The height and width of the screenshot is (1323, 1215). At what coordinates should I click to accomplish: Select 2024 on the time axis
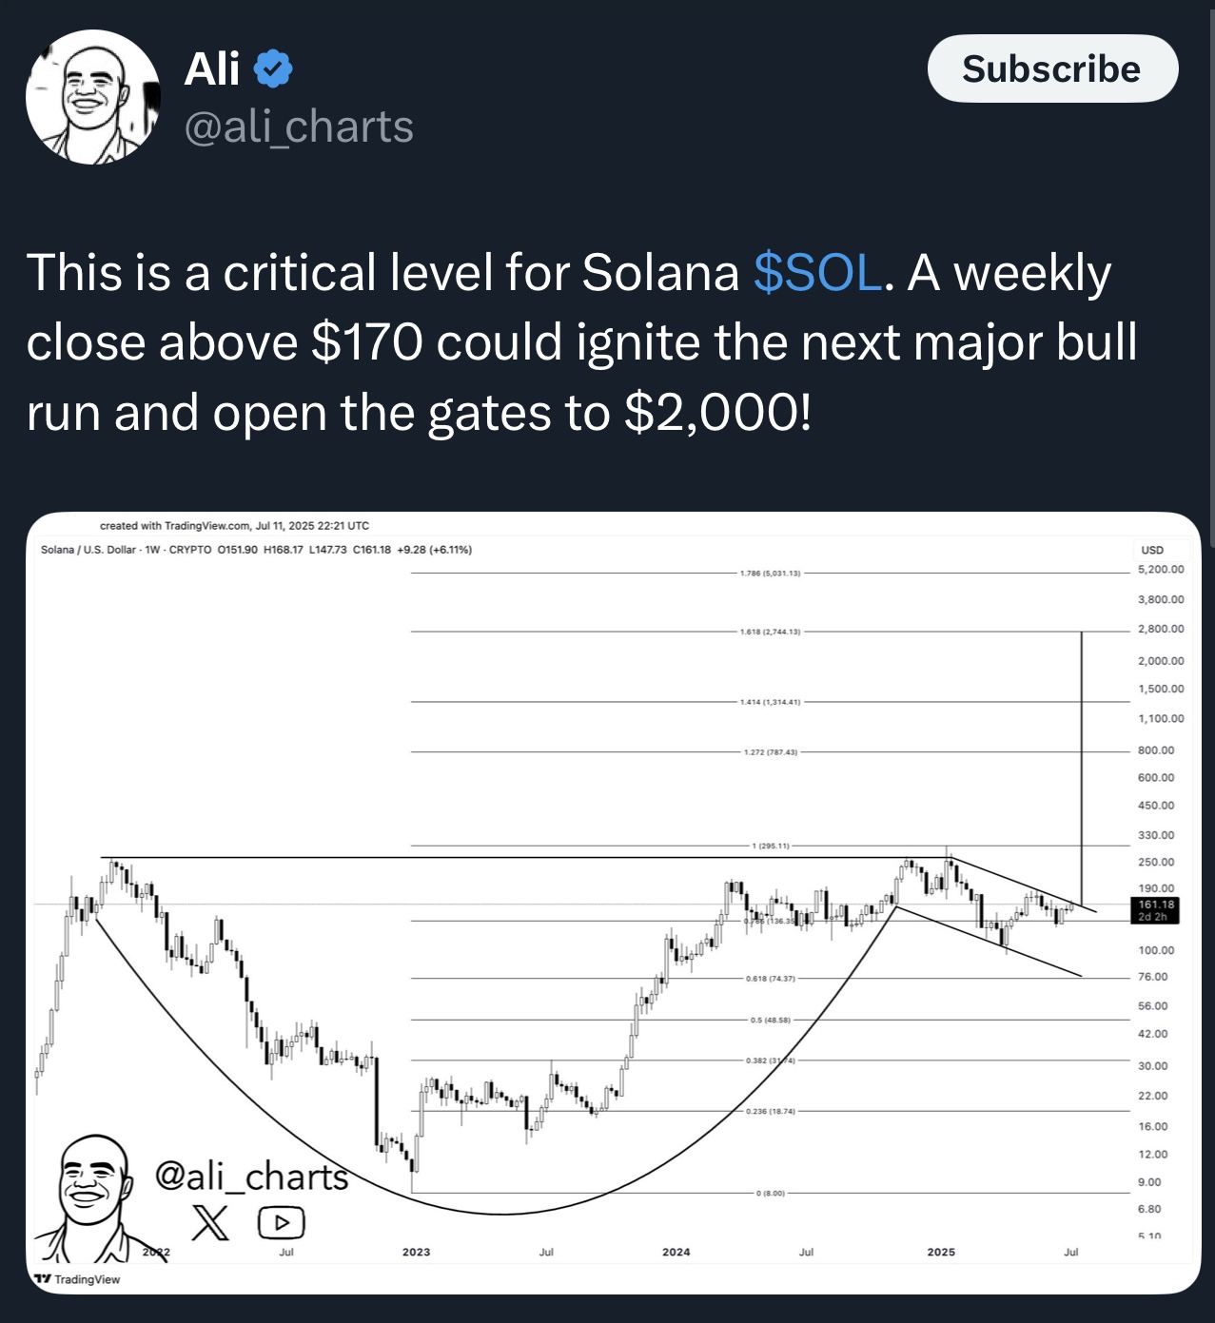tap(676, 1252)
